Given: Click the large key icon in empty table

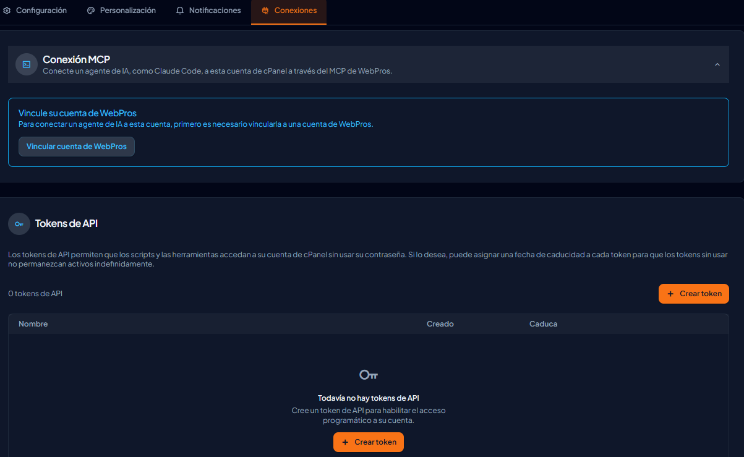Looking at the screenshot, I should tap(369, 375).
